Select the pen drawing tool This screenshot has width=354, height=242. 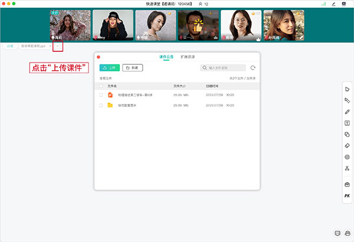click(x=348, y=112)
